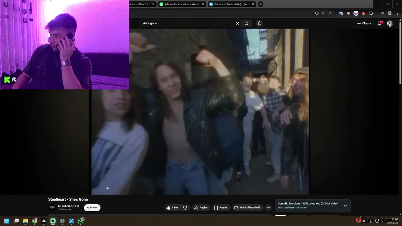This screenshot has height=226, width=402.
Task: Share video with Paylaş button
Action: point(201,207)
